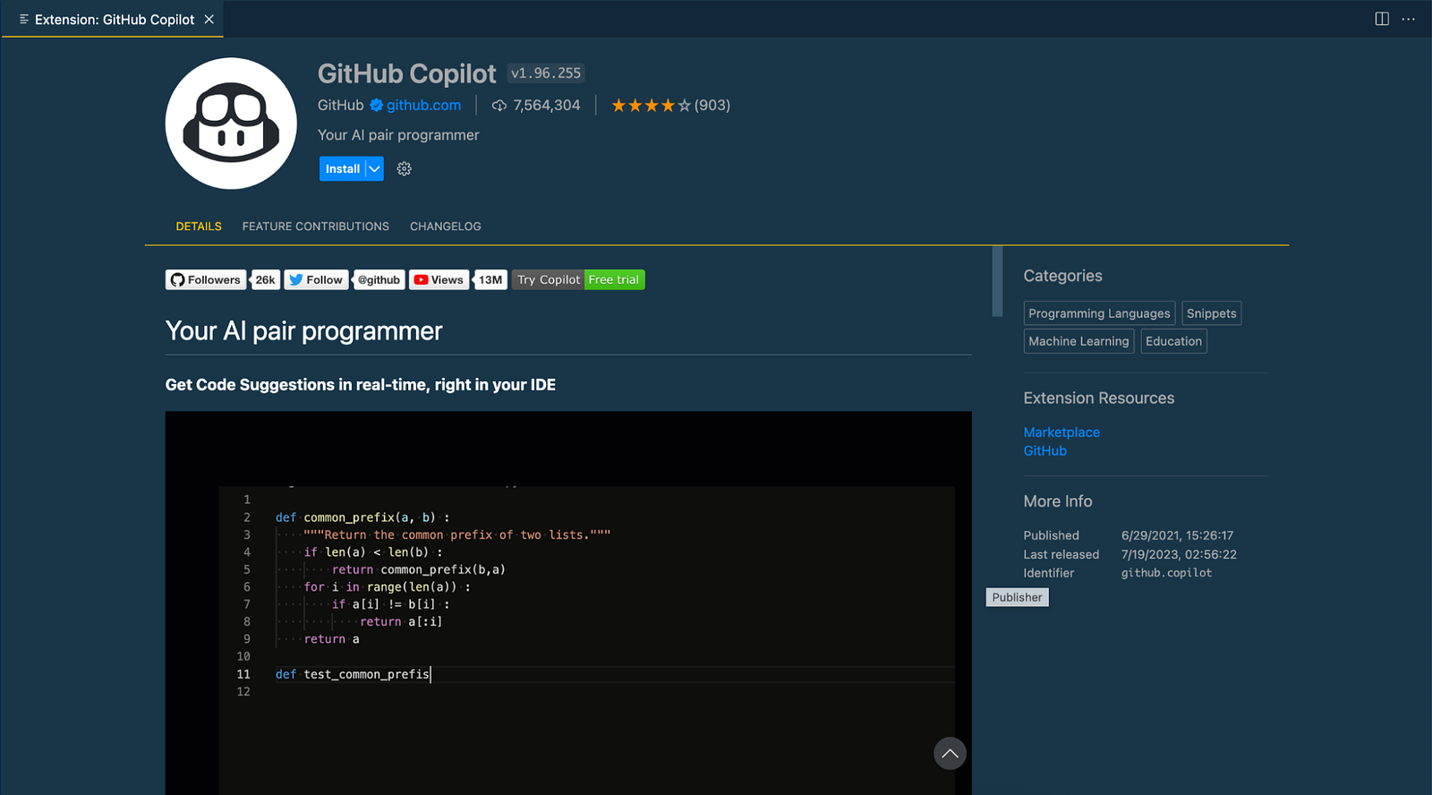
Task: Click the Try Copilot Free trial badge
Action: [578, 280]
